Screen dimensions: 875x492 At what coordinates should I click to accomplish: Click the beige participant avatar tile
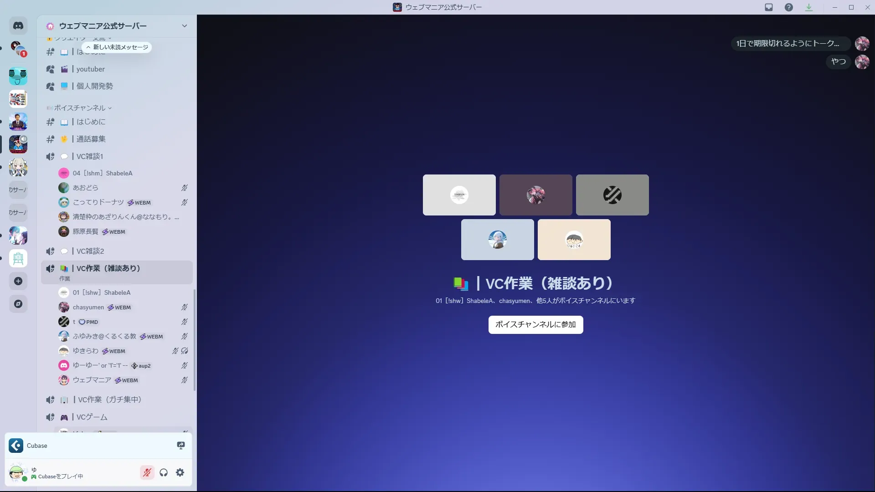tap(574, 240)
